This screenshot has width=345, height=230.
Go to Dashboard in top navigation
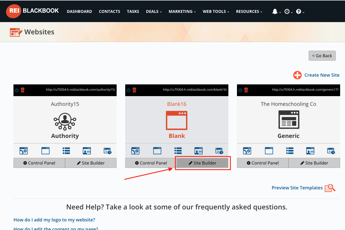[79, 11]
